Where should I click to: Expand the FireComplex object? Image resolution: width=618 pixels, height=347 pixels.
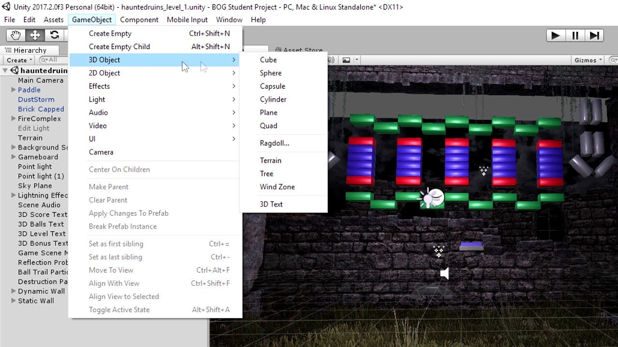point(14,119)
